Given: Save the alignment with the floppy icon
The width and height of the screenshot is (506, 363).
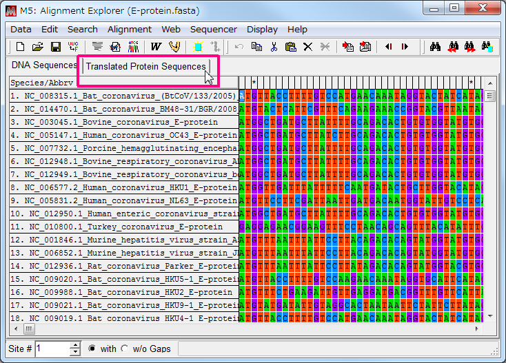Looking at the screenshot, I should point(56,47).
